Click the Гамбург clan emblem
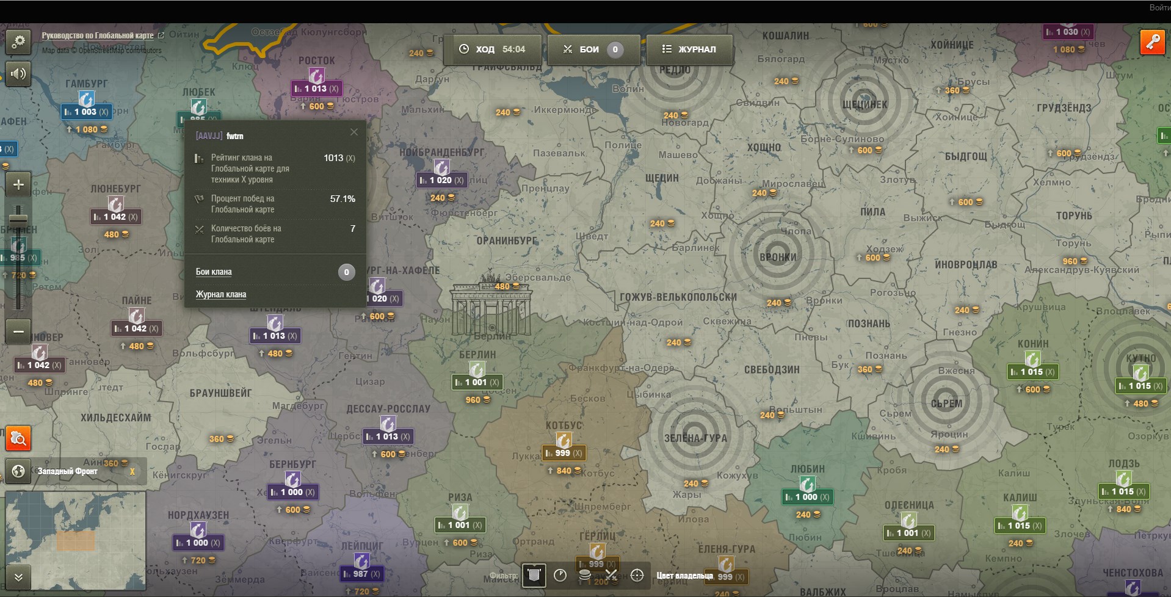Image resolution: width=1171 pixels, height=597 pixels. pyautogui.click(x=86, y=99)
